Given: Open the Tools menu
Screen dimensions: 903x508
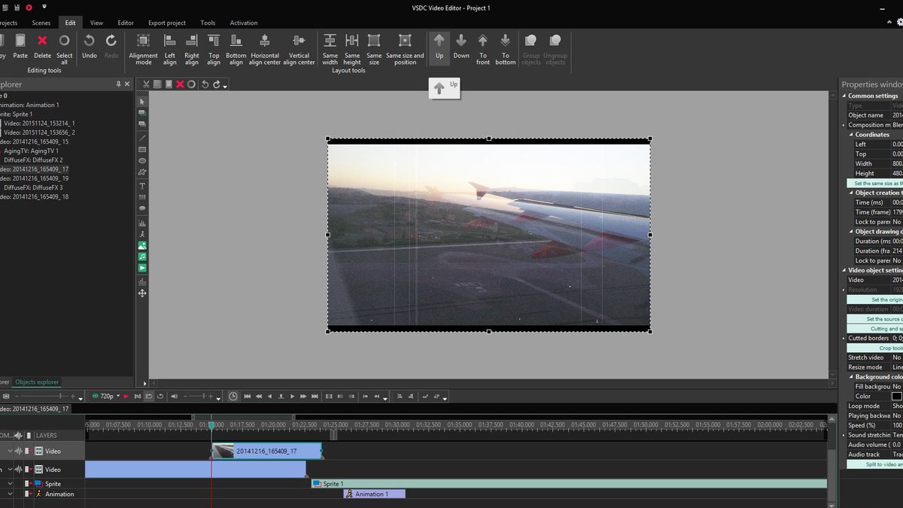Looking at the screenshot, I should (x=208, y=23).
